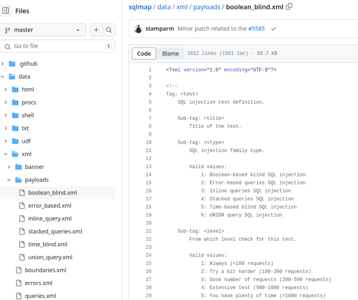The height and width of the screenshot is (300, 358).
Task: Expand the banner folder chevron
Action: click(x=9, y=167)
